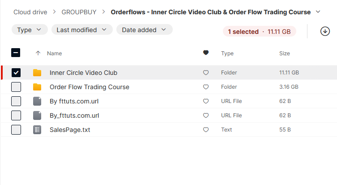
Task: Click the sort-ascending arrow beside Name
Action: [x=38, y=53]
